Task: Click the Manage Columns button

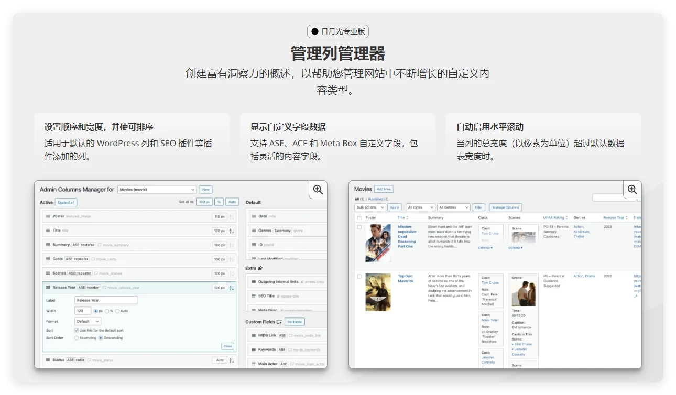Action: click(505, 207)
